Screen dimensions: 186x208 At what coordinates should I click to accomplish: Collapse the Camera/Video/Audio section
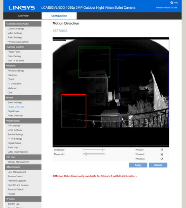[23, 24]
